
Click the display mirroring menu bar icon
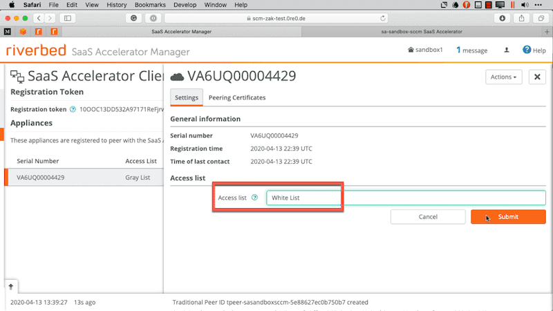(500, 5)
